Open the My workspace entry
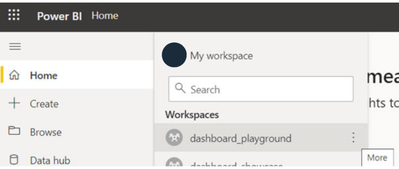 (x=221, y=56)
